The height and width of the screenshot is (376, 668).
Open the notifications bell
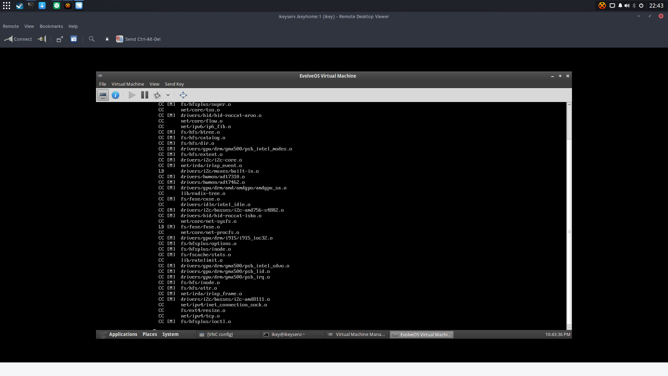pos(620,6)
